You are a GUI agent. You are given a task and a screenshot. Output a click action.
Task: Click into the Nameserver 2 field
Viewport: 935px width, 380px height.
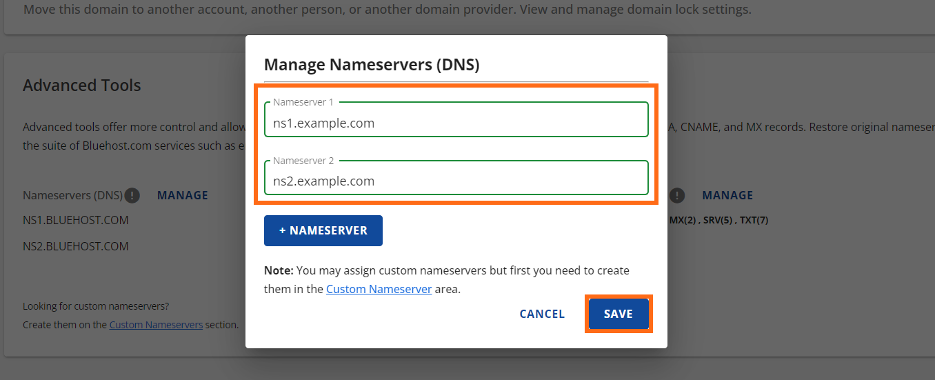[456, 181]
